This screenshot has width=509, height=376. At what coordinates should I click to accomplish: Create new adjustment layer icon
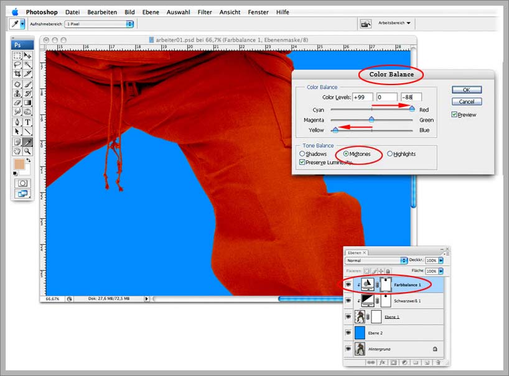[x=404, y=362]
